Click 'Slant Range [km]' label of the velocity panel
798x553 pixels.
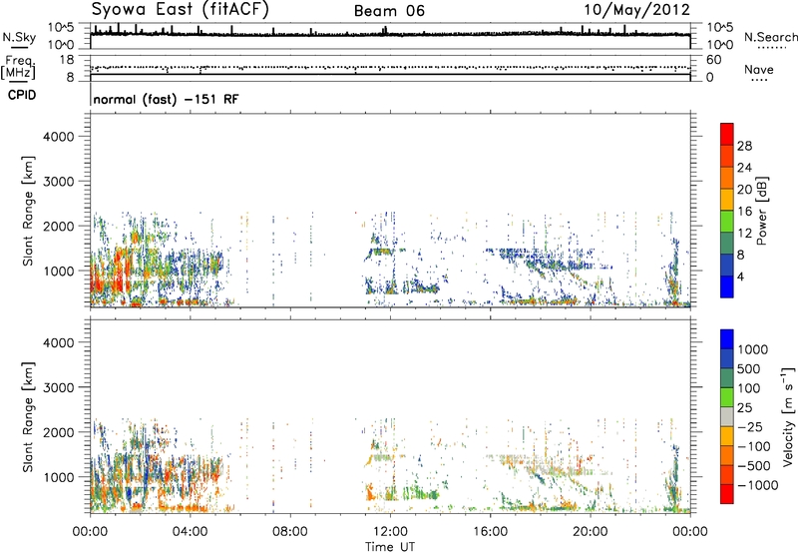coord(29,417)
